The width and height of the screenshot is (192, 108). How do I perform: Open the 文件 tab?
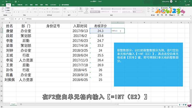click(3, 5)
